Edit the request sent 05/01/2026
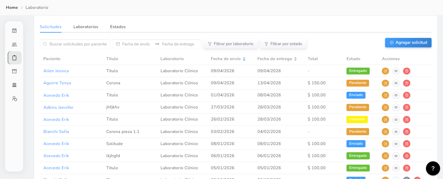The image size is (443, 179). [x=385, y=168]
